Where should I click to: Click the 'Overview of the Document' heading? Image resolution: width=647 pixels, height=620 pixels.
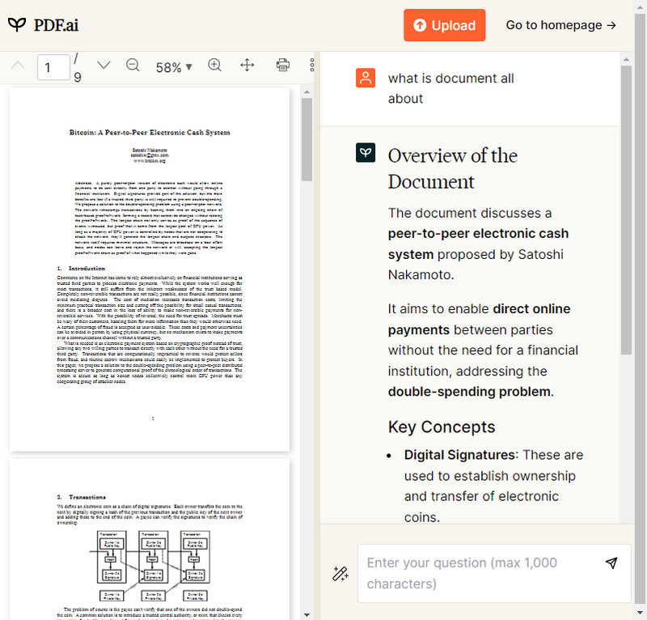pos(452,168)
